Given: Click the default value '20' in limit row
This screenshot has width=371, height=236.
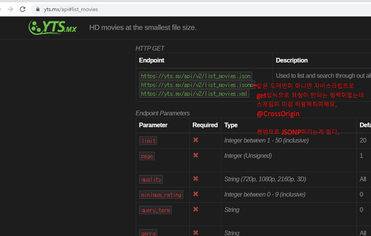Looking at the screenshot, I should point(363,141).
